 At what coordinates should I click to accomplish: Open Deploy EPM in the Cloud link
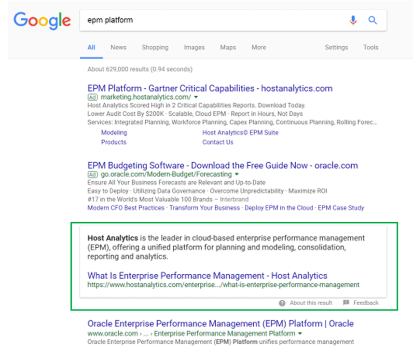279,208
